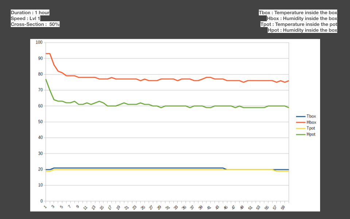The width and height of the screenshot is (350, 219).
Task: Click the orange Hbox line's starting point at 93
Action: [x=46, y=54]
